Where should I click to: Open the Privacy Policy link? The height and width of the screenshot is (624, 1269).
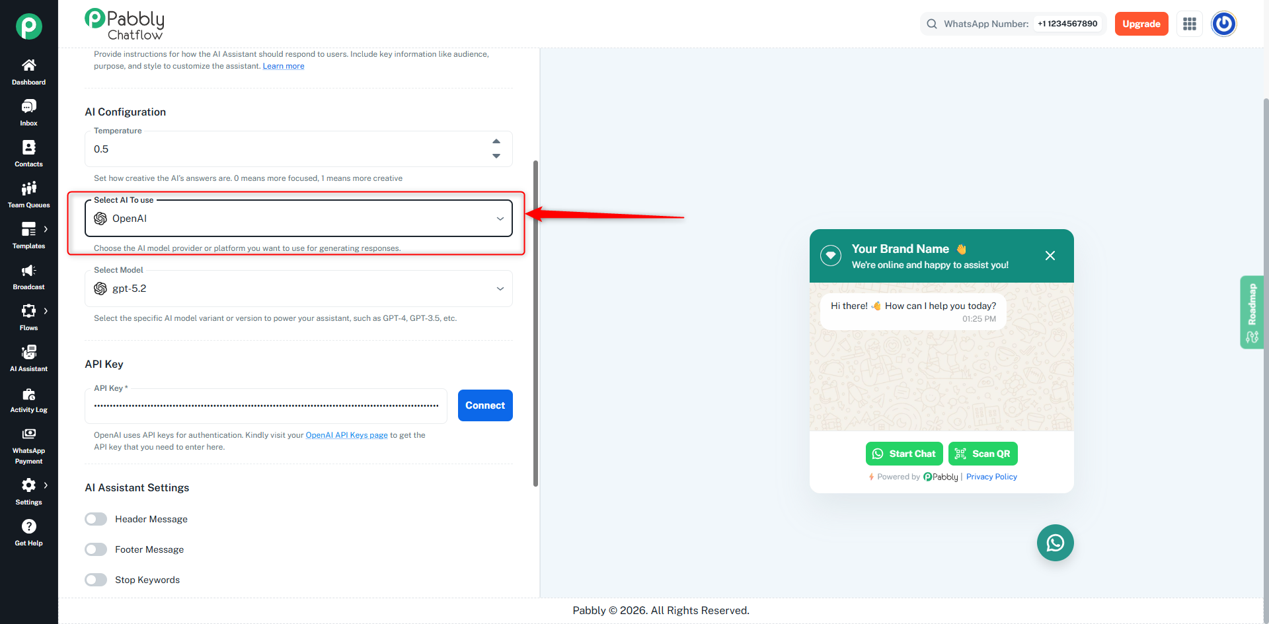(x=991, y=477)
